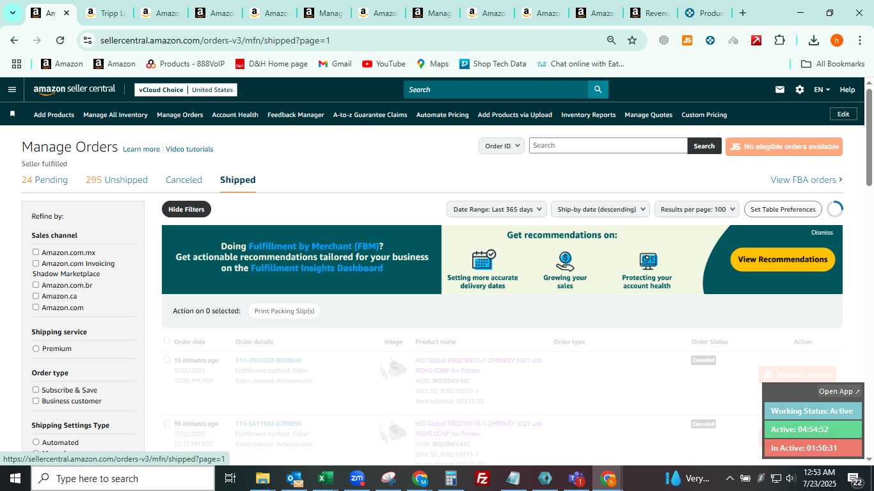
Task: Open the browser extensions puzzle icon
Action: tap(779, 40)
